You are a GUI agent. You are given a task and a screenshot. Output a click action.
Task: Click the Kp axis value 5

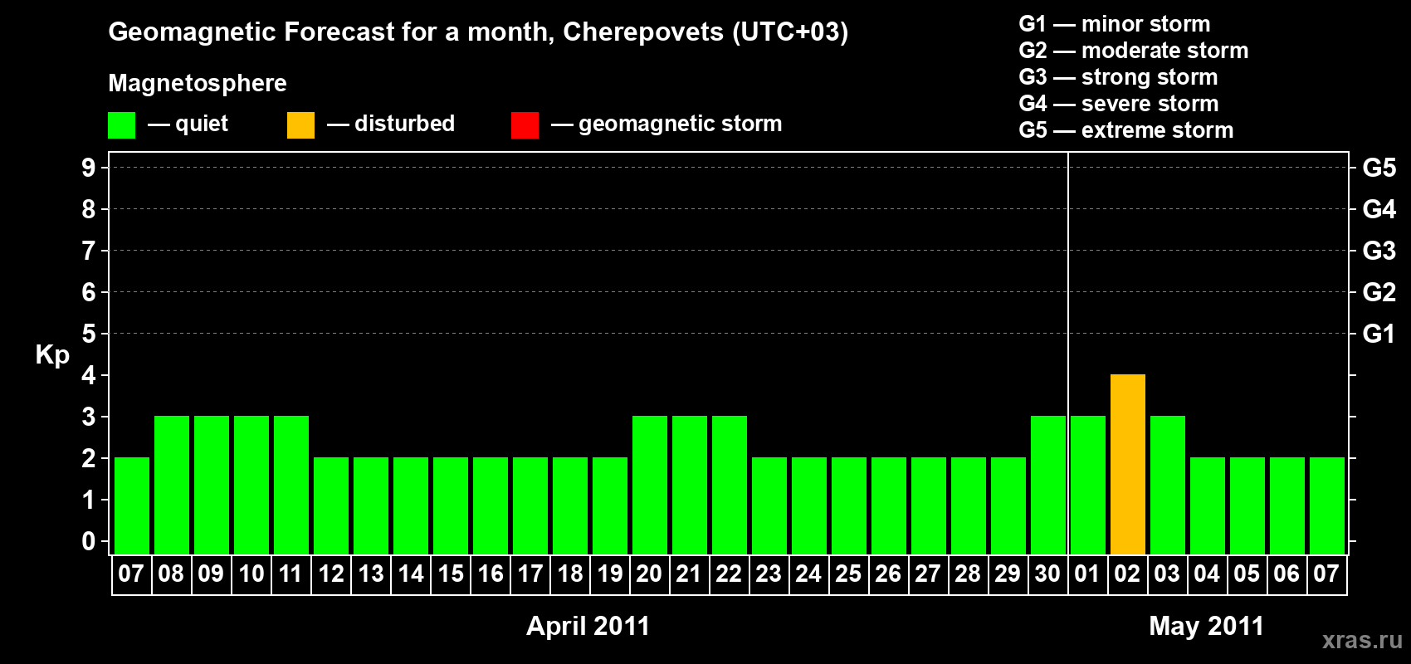[x=89, y=334]
